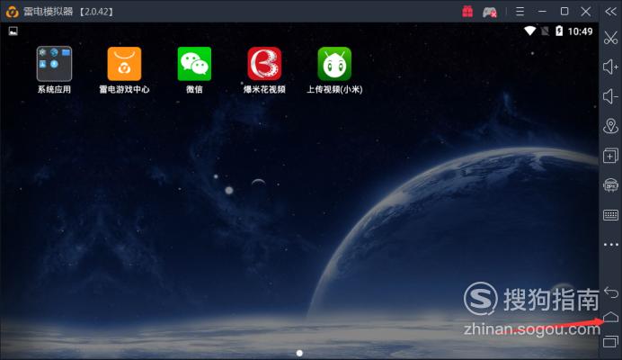Select the scissors screenshot tool
This screenshot has width=622, height=360.
click(610, 38)
